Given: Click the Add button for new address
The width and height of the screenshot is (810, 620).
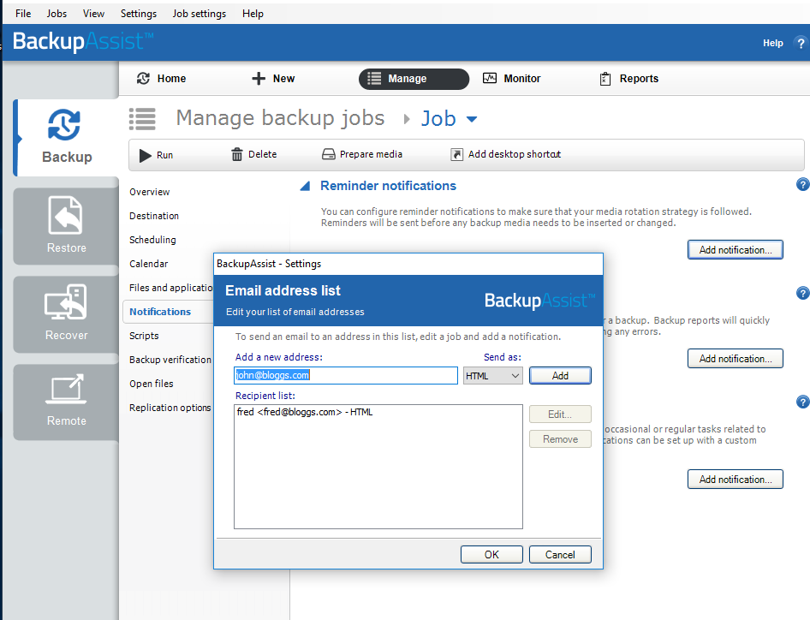Looking at the screenshot, I should 560,376.
